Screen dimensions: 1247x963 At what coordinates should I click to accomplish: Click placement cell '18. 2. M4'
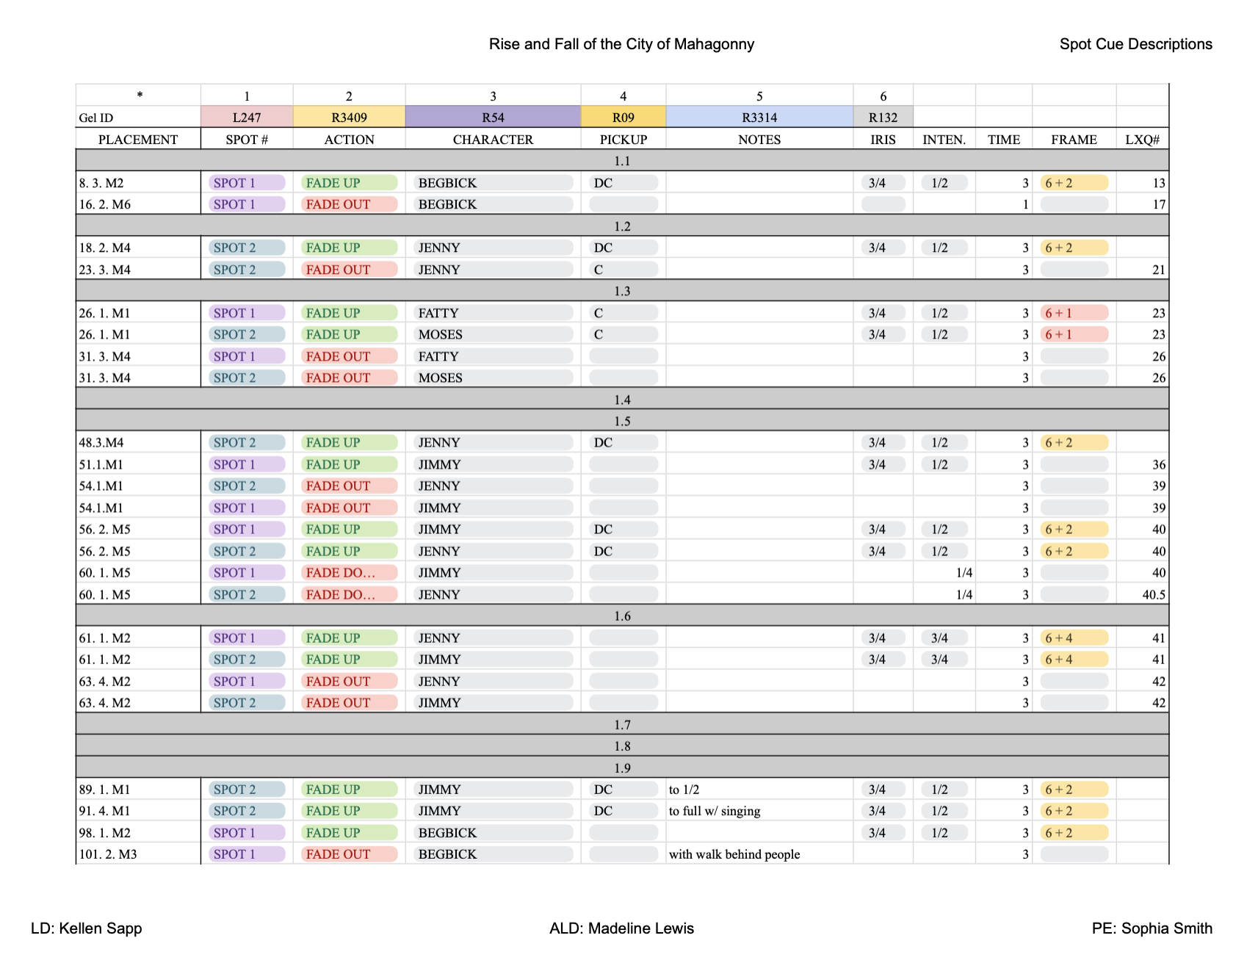click(x=138, y=248)
